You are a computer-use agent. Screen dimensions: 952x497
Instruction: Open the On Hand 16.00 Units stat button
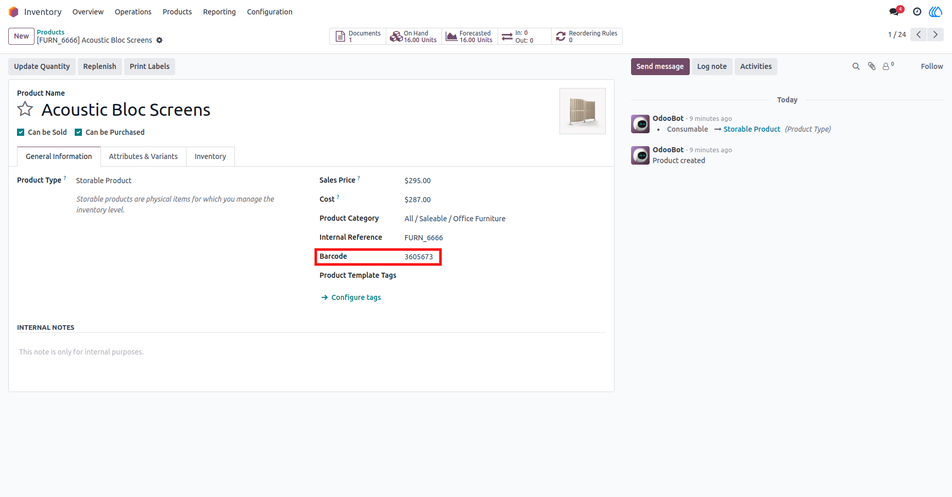pos(414,37)
